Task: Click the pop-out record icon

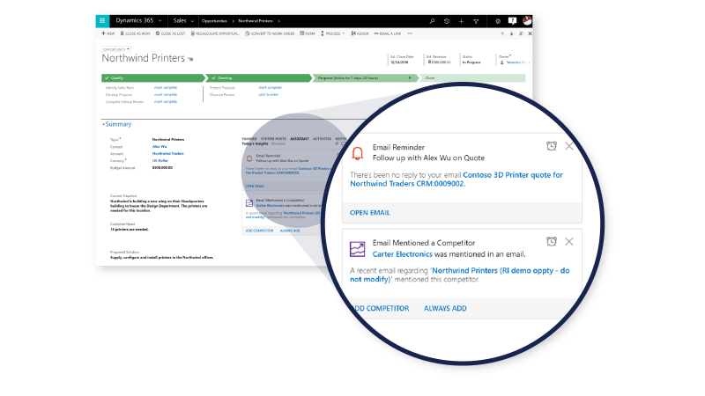Action: 521,33
